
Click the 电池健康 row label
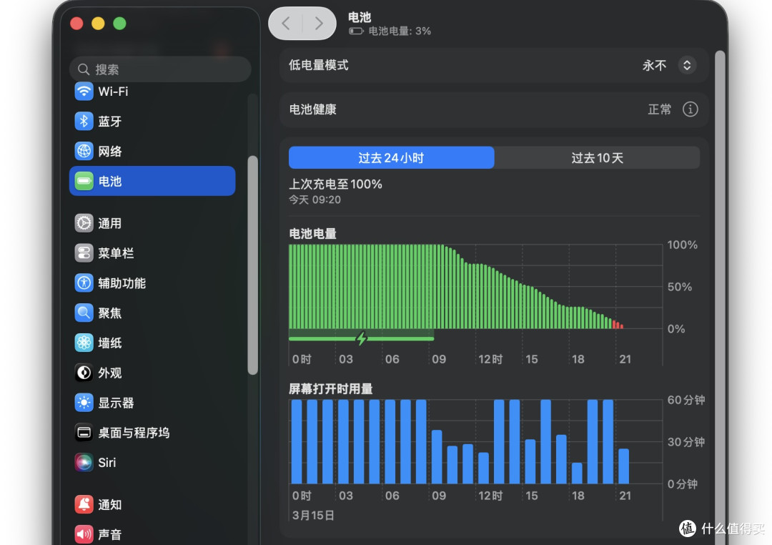click(312, 109)
